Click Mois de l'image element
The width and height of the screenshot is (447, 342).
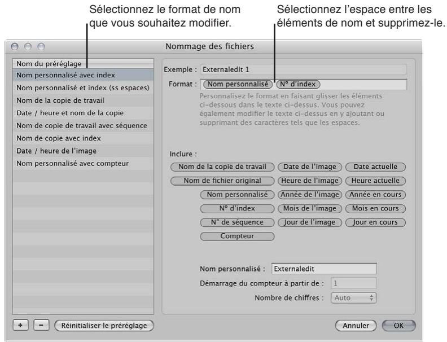click(x=310, y=208)
